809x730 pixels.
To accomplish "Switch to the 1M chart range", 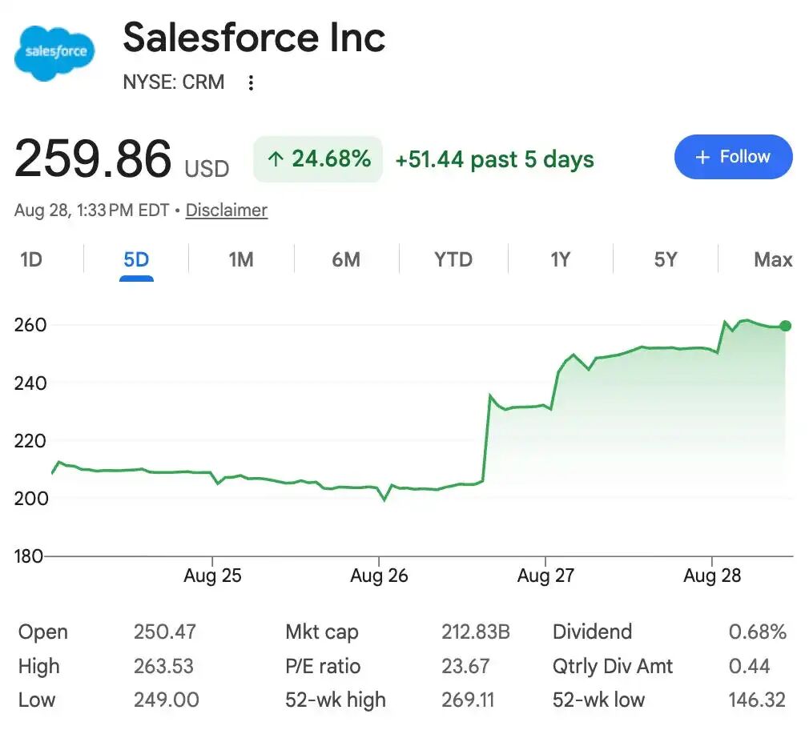I will coord(241,259).
